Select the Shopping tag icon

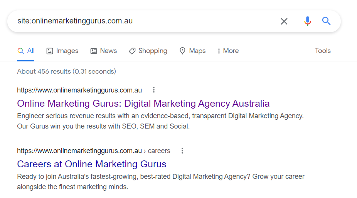tap(132, 51)
